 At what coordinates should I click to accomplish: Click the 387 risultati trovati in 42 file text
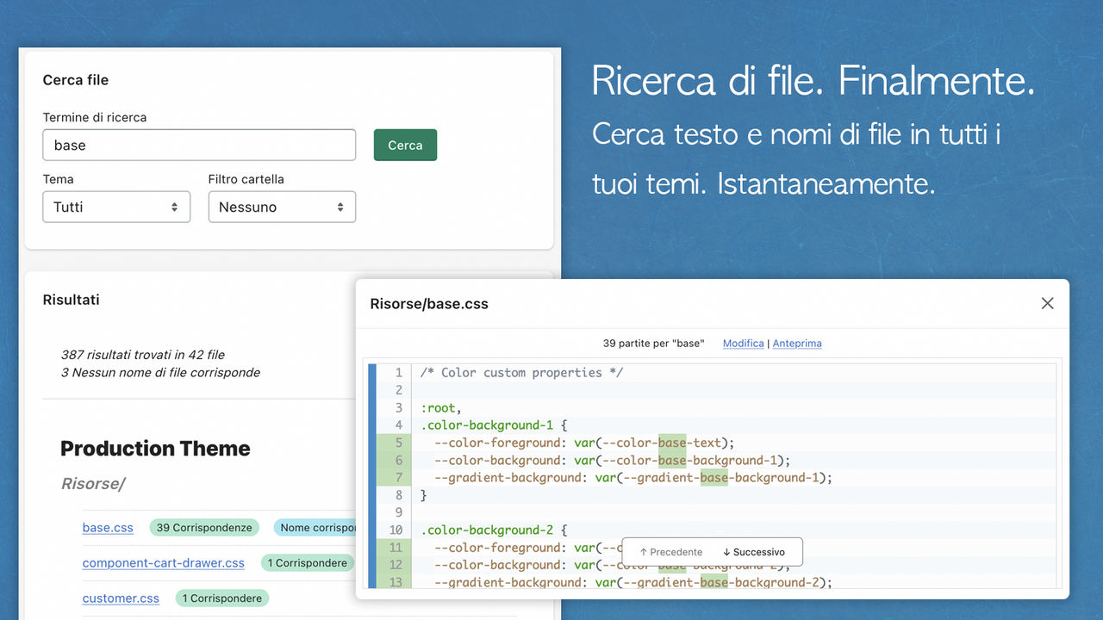(x=143, y=355)
